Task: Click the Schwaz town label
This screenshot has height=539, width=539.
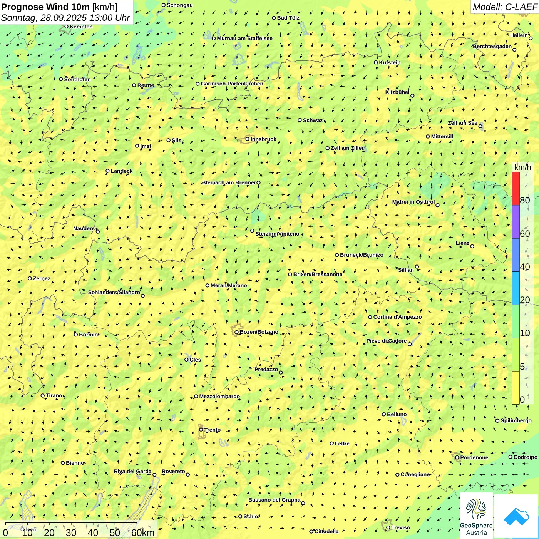Action: (313, 120)
